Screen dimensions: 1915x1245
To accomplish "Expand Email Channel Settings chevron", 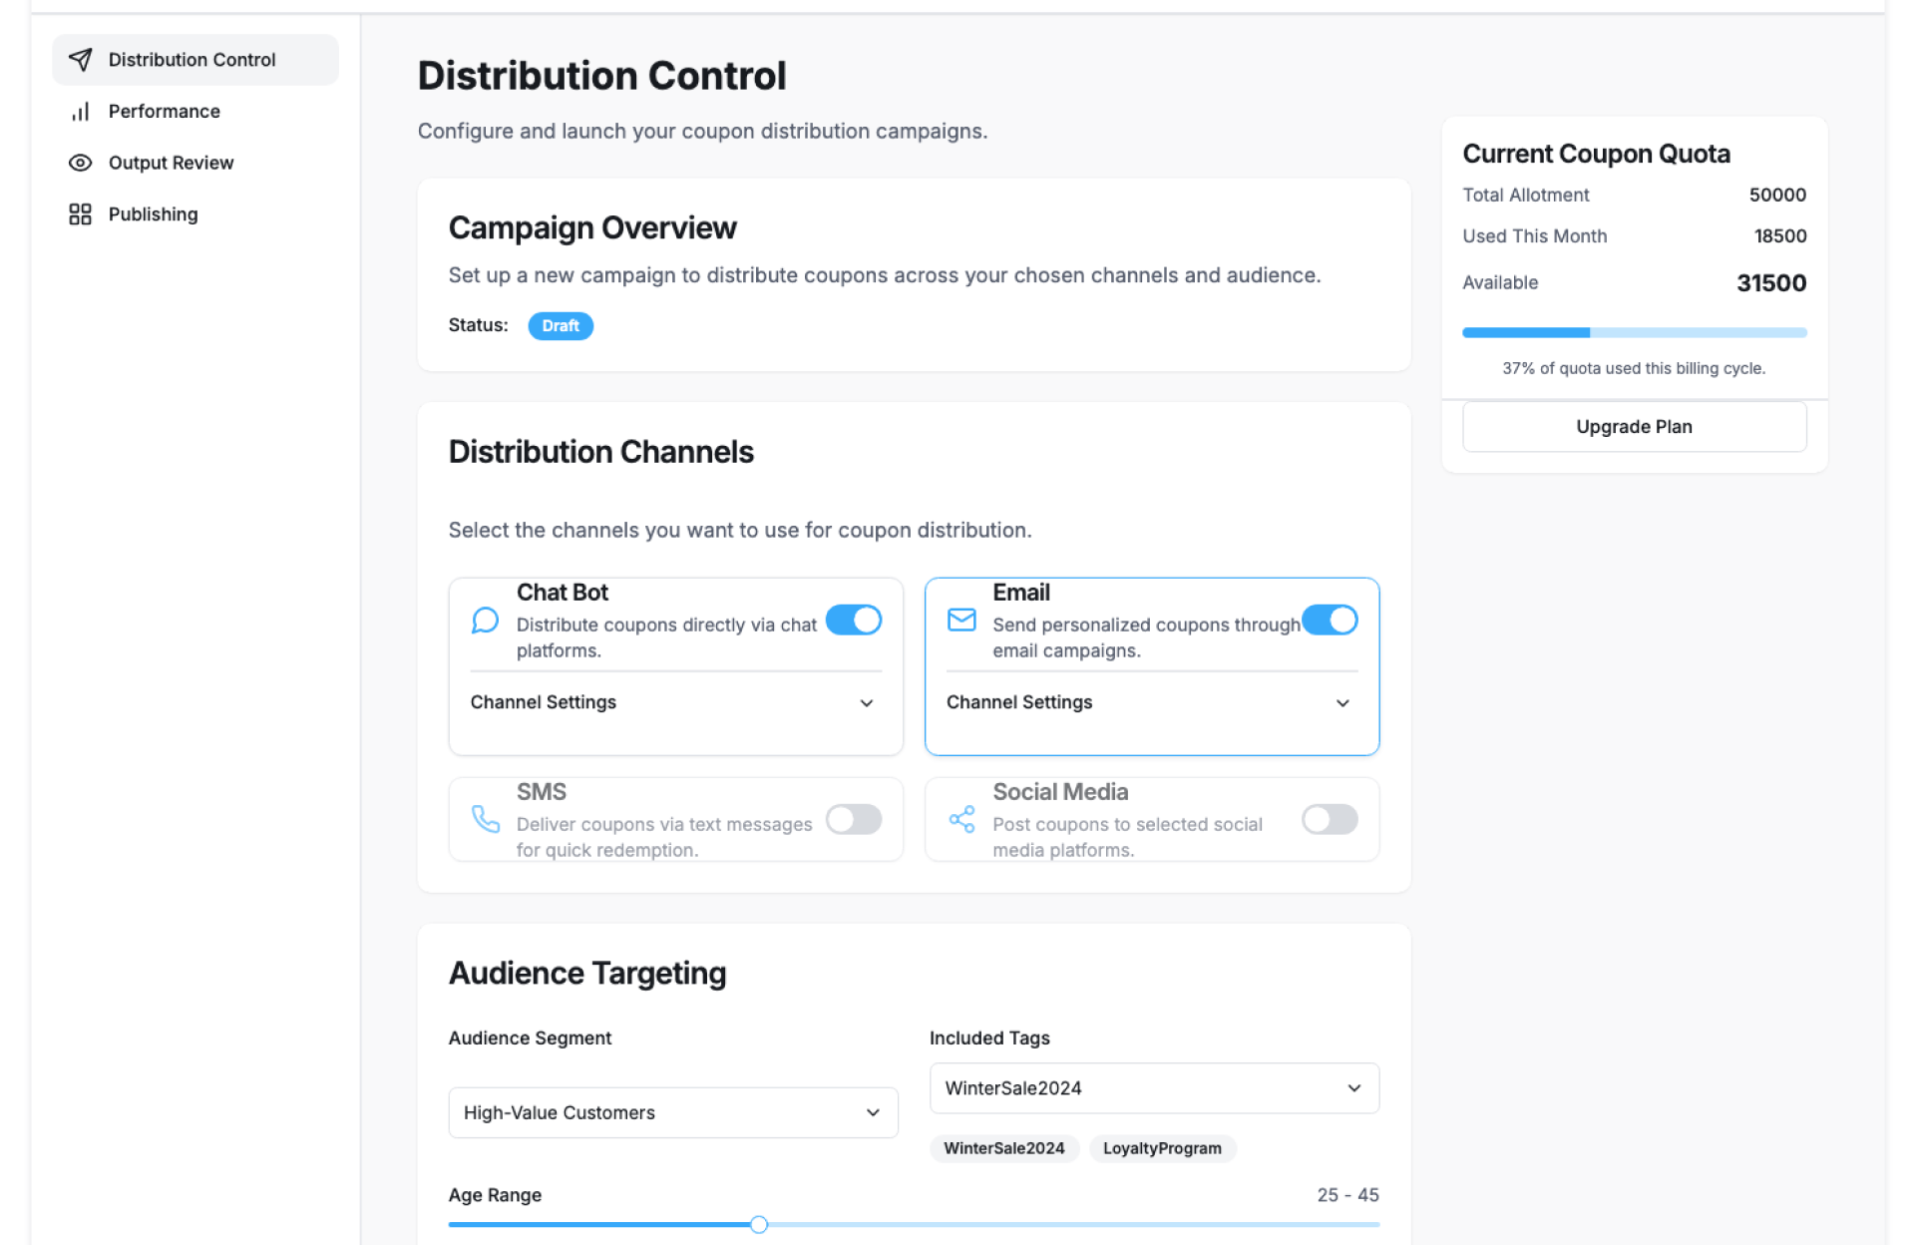I will pyautogui.click(x=1342, y=703).
